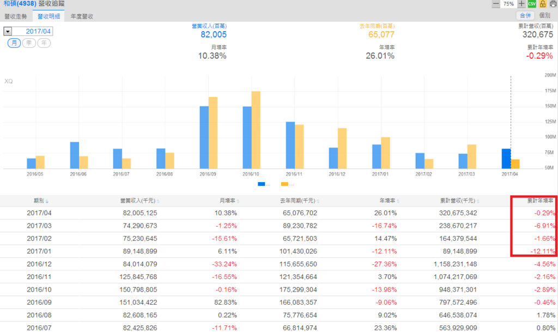Select the 2017/02 period cell
The width and height of the screenshot is (558, 333).
coord(39,239)
